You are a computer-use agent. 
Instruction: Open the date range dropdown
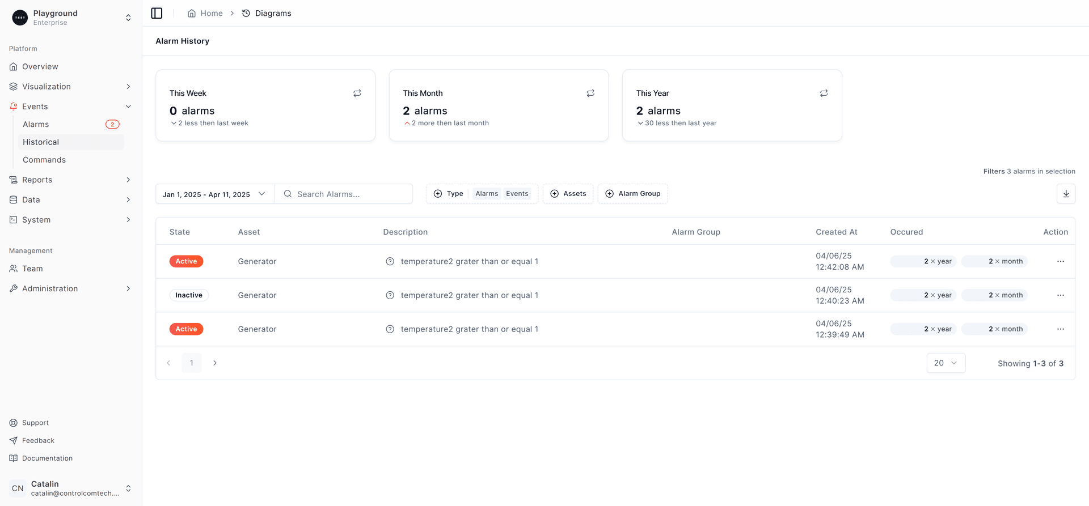click(214, 194)
